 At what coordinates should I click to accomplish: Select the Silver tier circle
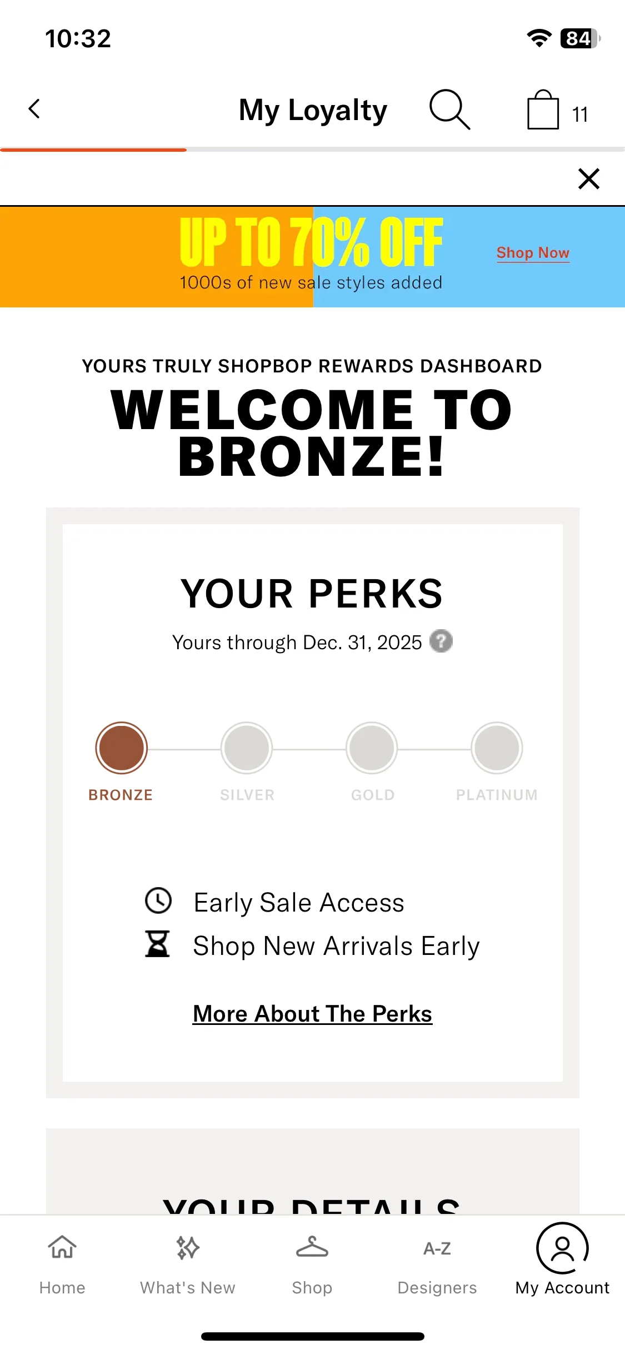pyautogui.click(x=247, y=748)
